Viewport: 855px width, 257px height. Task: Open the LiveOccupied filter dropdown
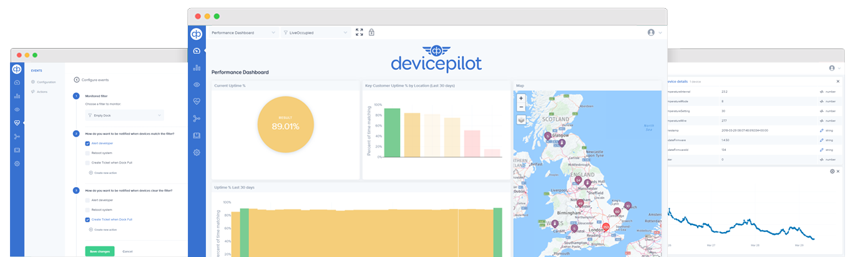(315, 32)
